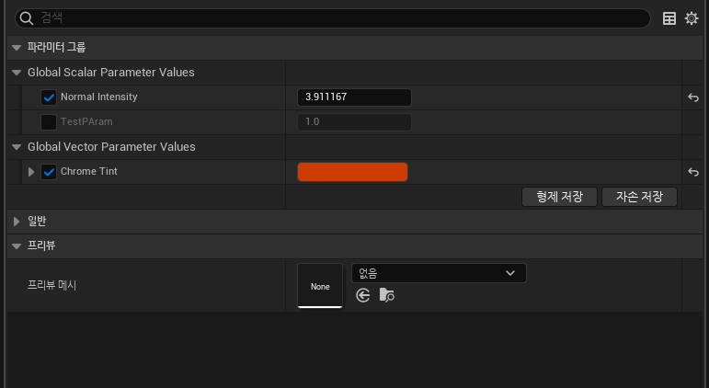The width and height of the screenshot is (709, 388).
Task: Click the 형제 저장 button
Action: coord(559,197)
